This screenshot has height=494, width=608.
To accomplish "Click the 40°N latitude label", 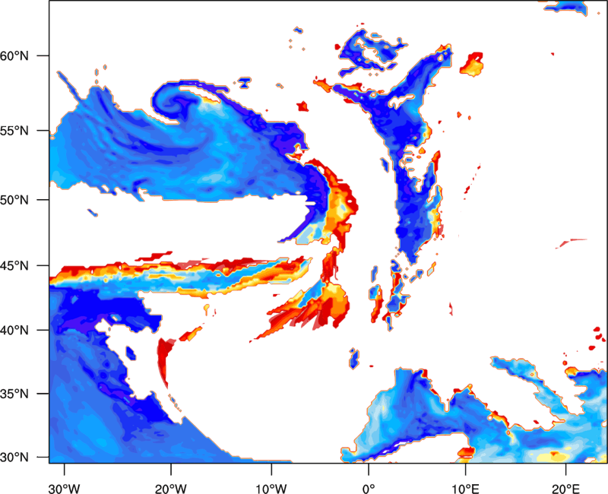I will (14, 331).
